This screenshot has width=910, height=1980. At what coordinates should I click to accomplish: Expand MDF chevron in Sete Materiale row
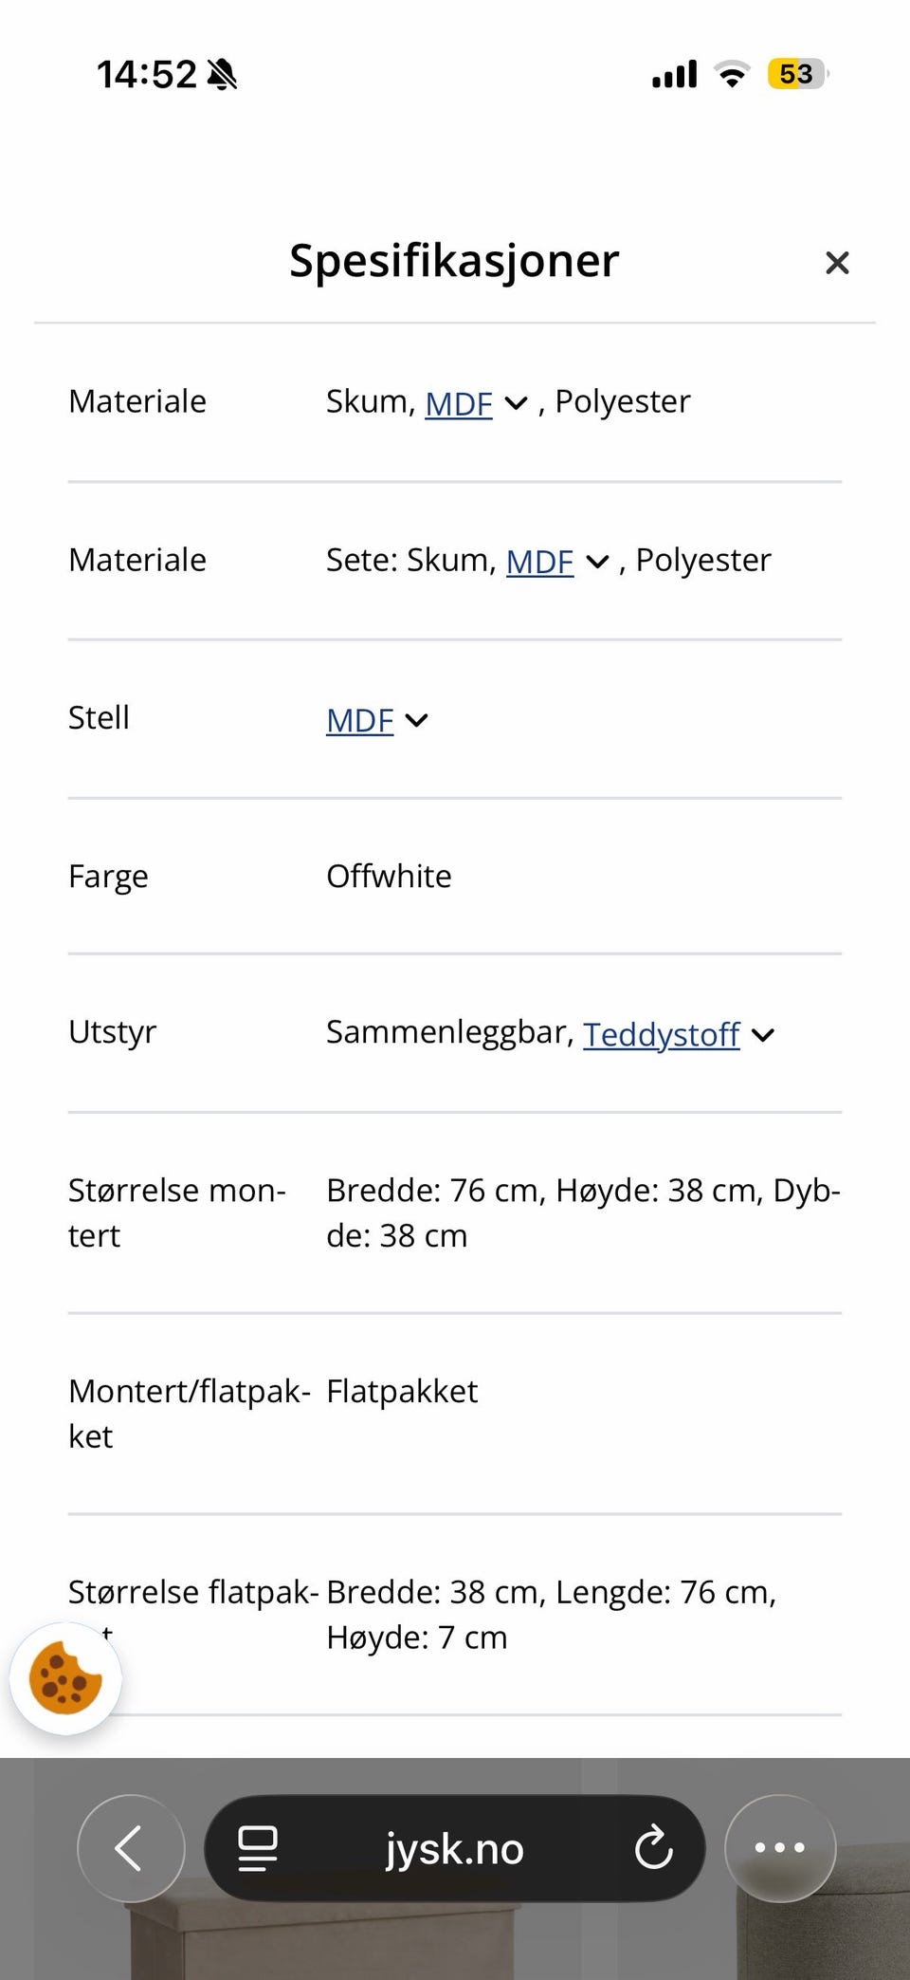pyautogui.click(x=597, y=562)
